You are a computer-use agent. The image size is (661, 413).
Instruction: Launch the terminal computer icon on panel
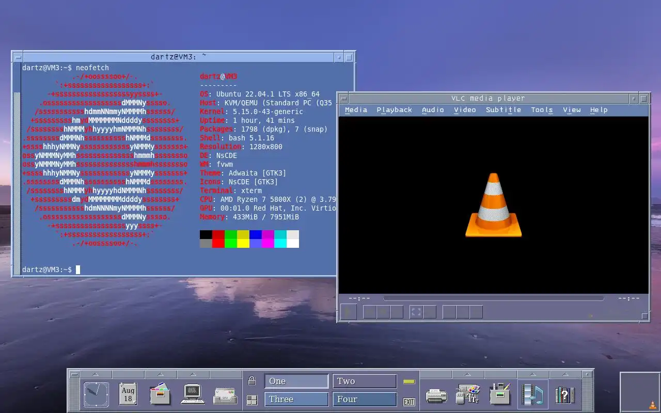tap(193, 395)
